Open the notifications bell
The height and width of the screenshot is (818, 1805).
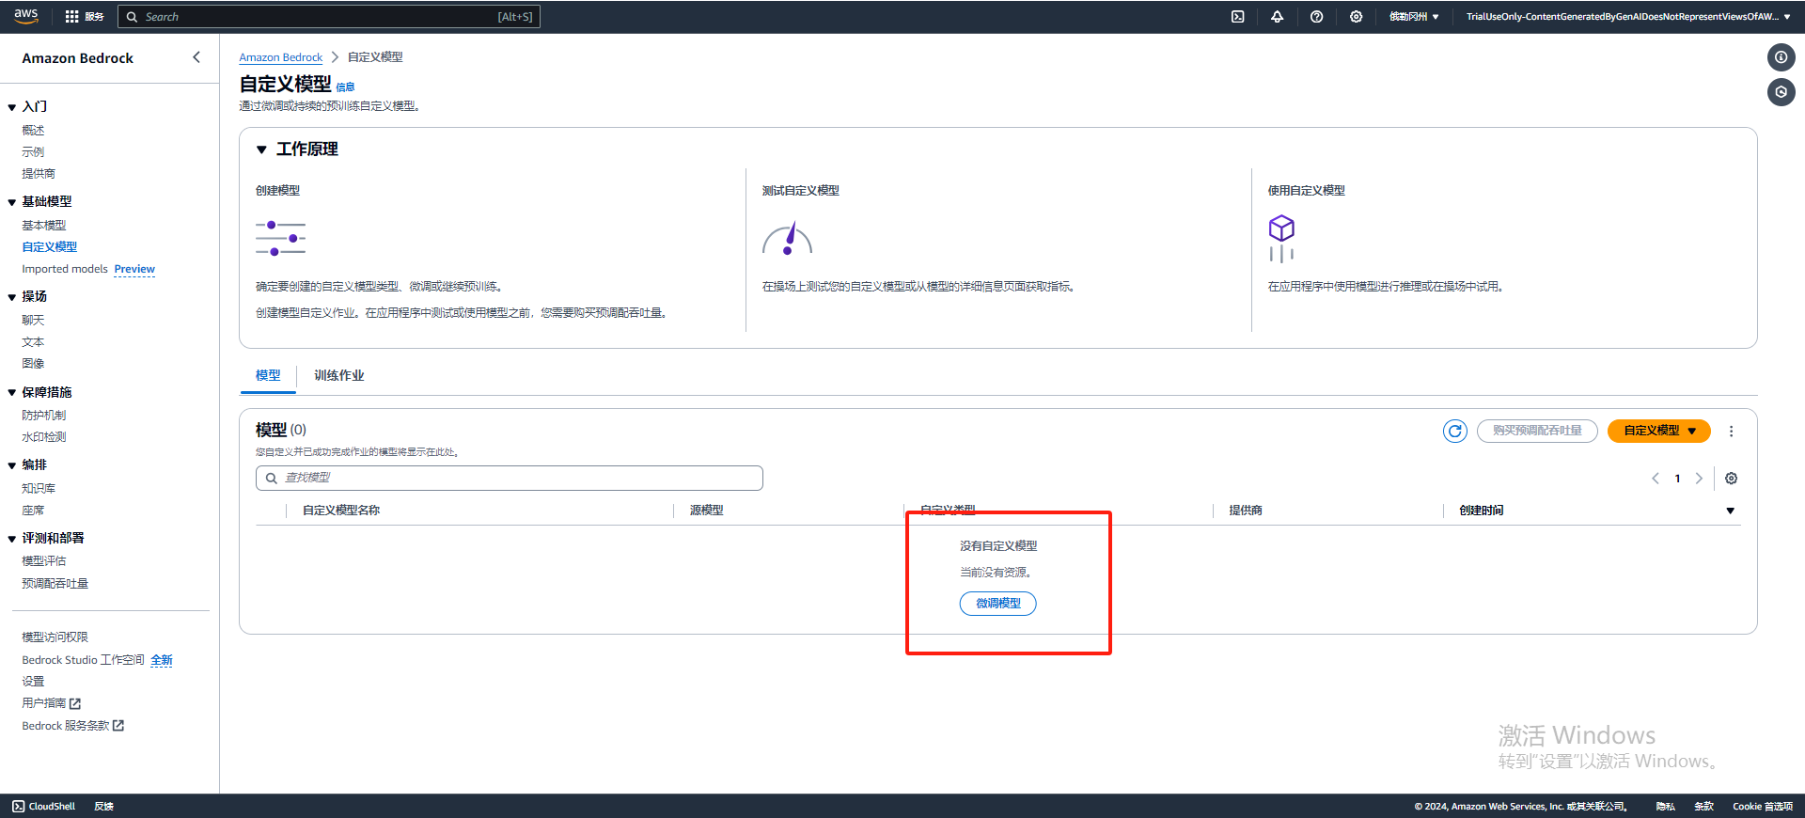(x=1277, y=16)
